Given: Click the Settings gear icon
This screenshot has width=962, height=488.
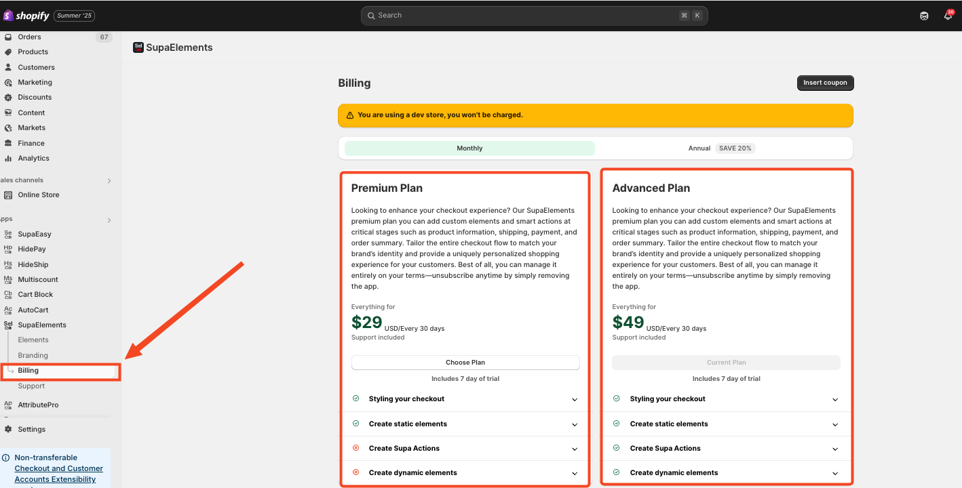Looking at the screenshot, I should pos(8,429).
